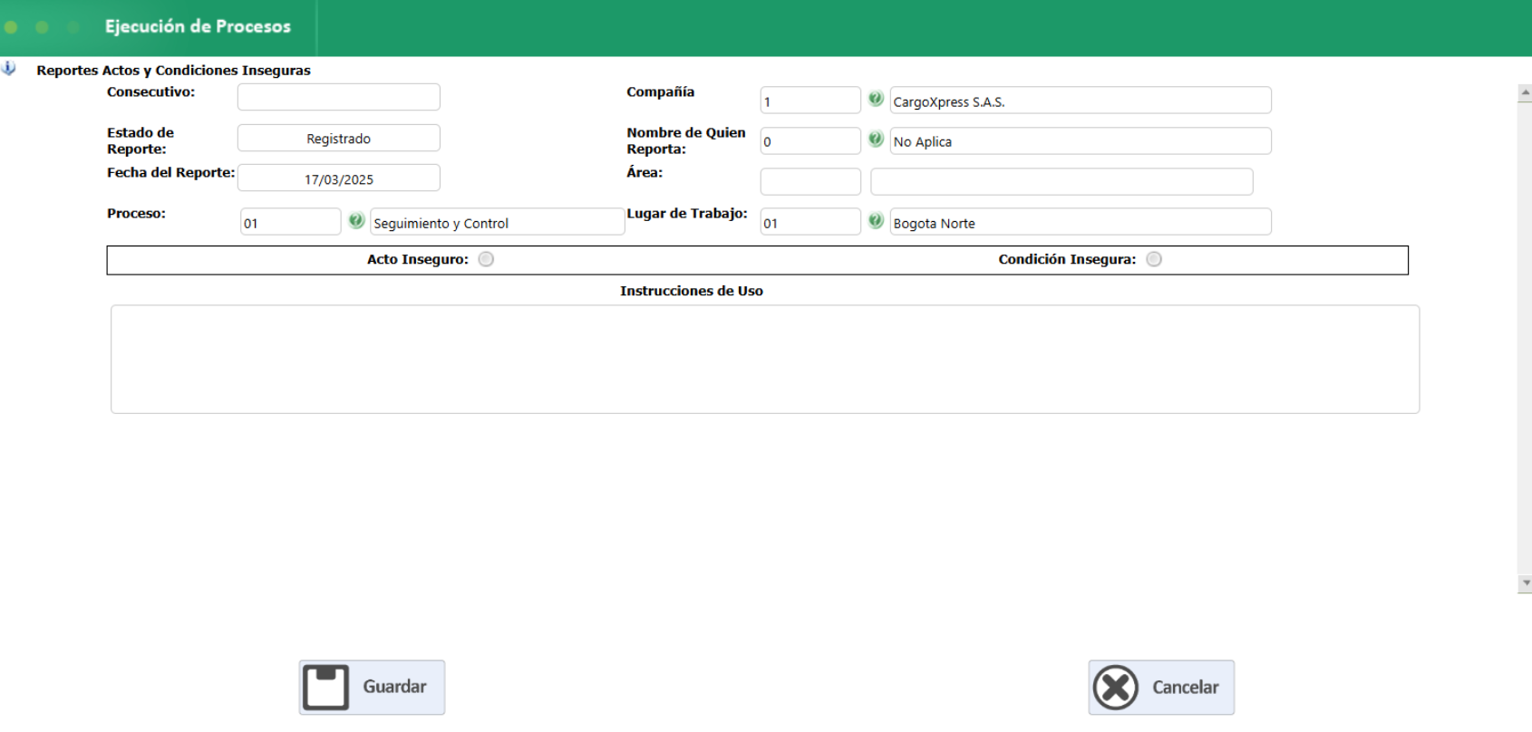Select the Condición Insegura radio button
The image size is (1532, 732).
1154,259
